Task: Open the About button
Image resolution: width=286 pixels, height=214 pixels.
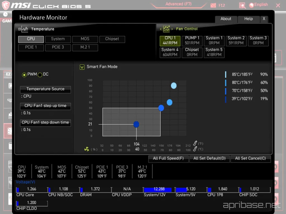Action: point(226,19)
